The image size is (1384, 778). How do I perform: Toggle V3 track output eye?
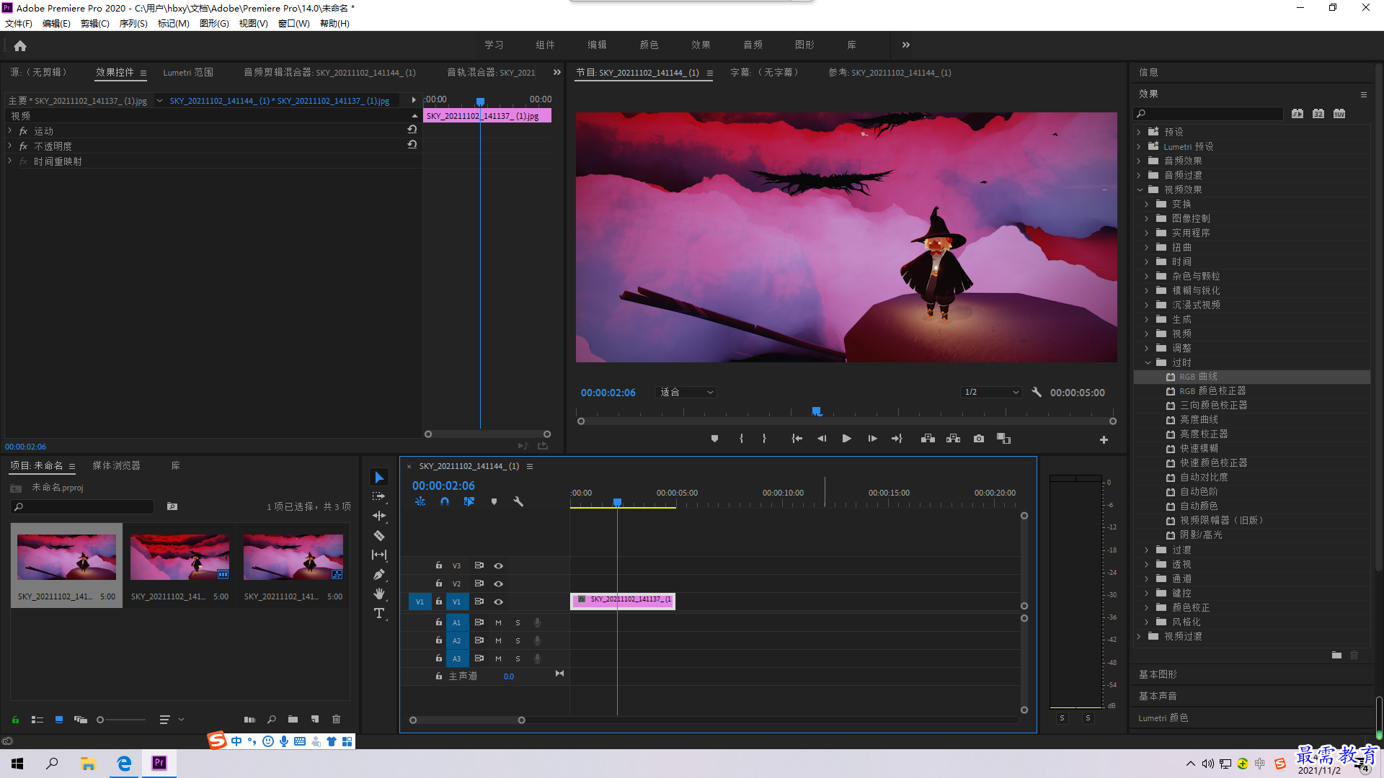click(498, 566)
